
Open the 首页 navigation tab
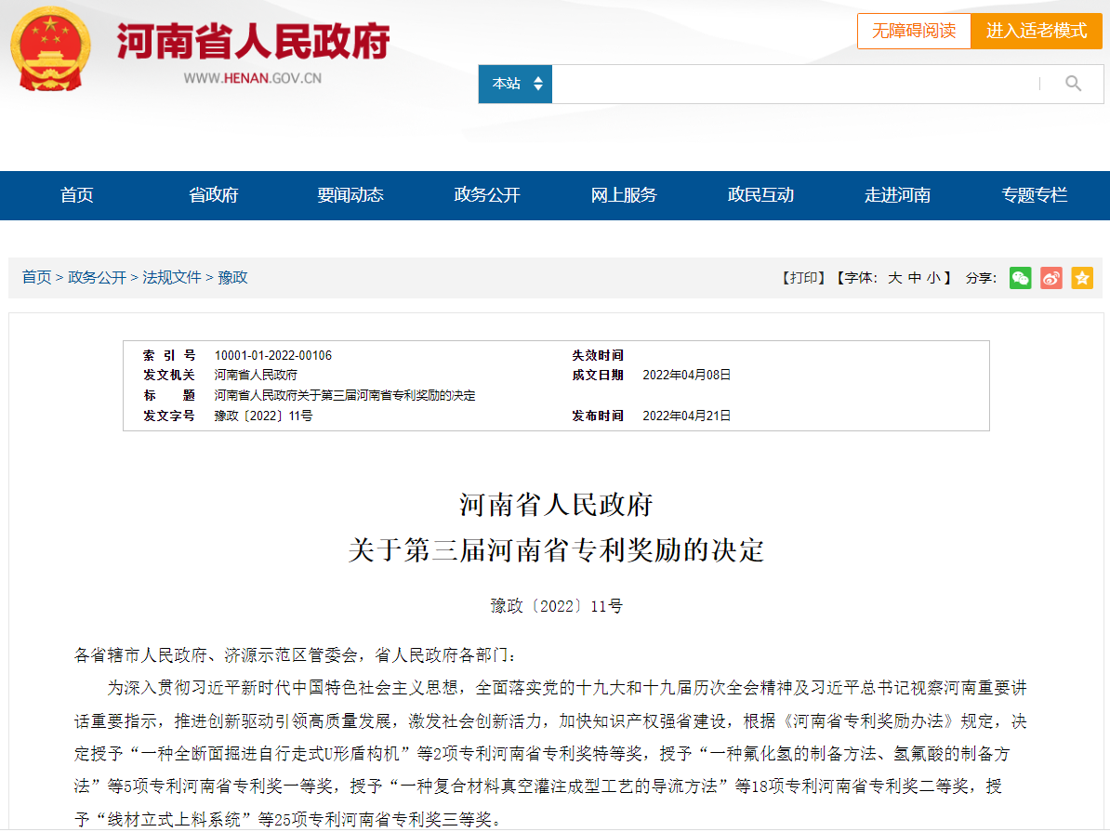pyautogui.click(x=77, y=195)
